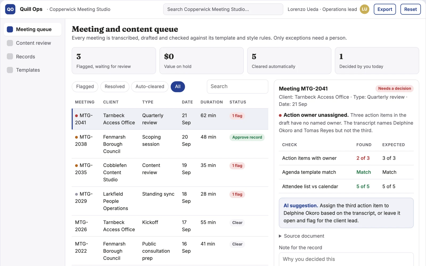This screenshot has width=426, height=266.
Task: Click the Attendee list vs calendar check
Action: point(310,186)
